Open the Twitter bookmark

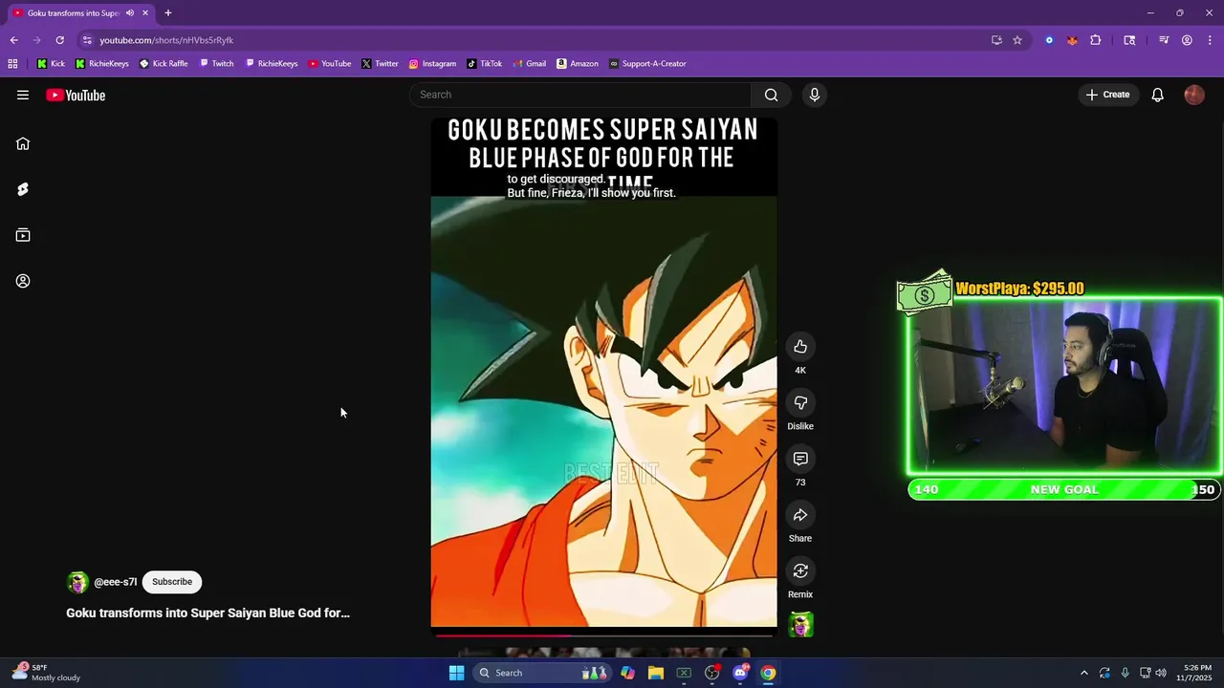click(x=380, y=64)
